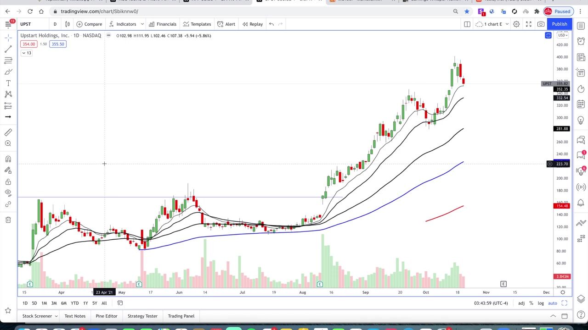588x330 pixels.
Task: Take a chart snapshot with camera
Action: pyautogui.click(x=541, y=24)
